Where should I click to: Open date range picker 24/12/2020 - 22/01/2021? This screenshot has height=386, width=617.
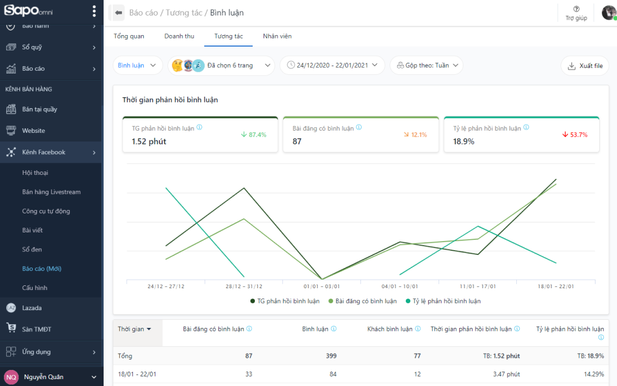coord(332,66)
